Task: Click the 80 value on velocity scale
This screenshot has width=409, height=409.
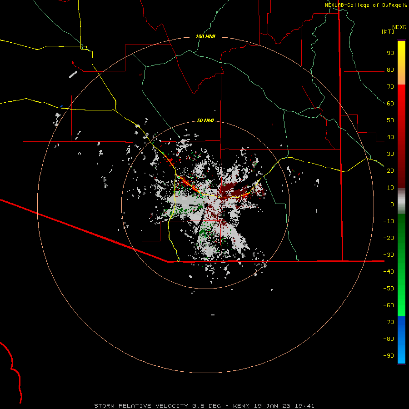Action: [390, 70]
